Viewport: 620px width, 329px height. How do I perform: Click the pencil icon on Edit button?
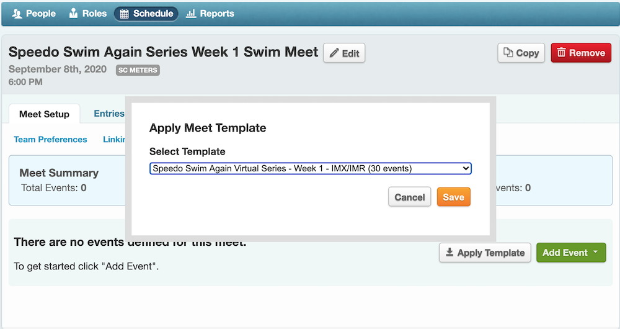tap(334, 53)
